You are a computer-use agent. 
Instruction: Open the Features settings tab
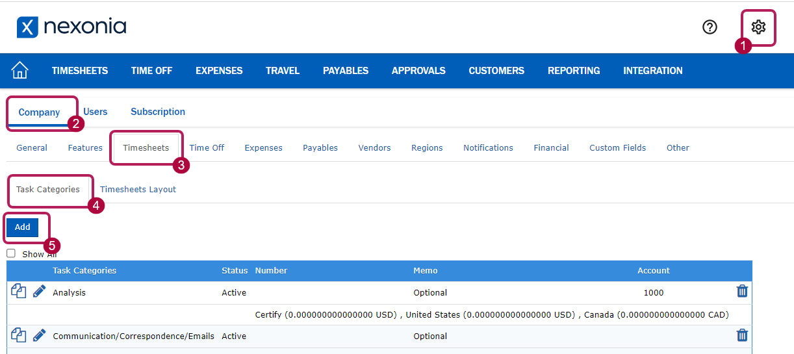[85, 148]
